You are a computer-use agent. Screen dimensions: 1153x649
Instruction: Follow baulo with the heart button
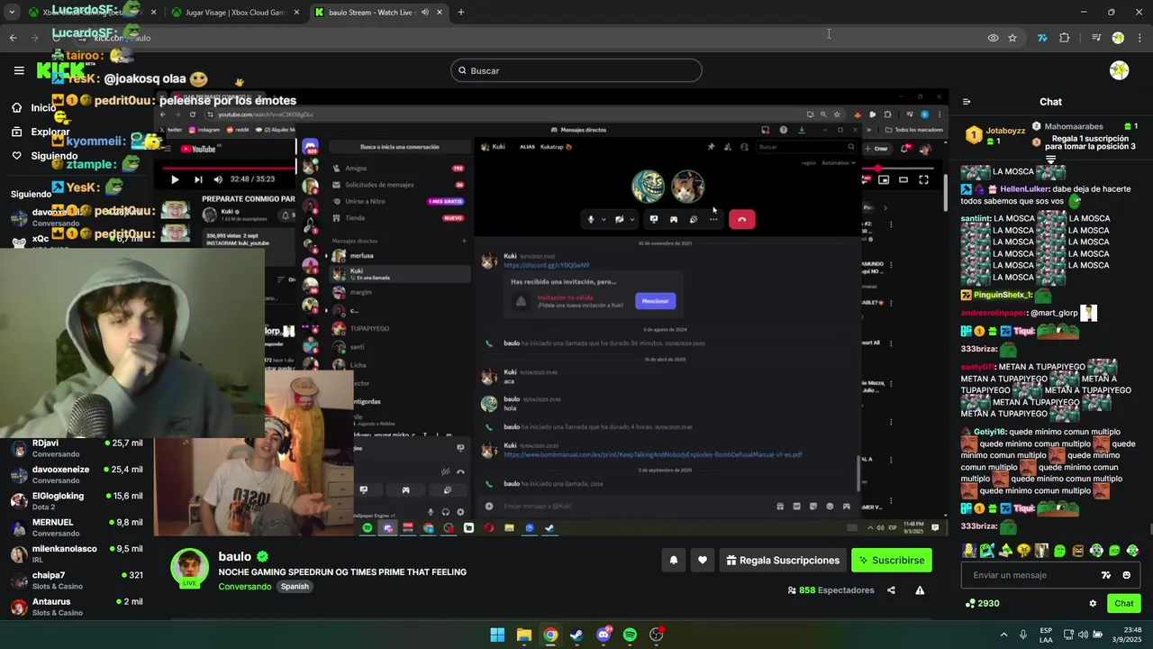(703, 560)
